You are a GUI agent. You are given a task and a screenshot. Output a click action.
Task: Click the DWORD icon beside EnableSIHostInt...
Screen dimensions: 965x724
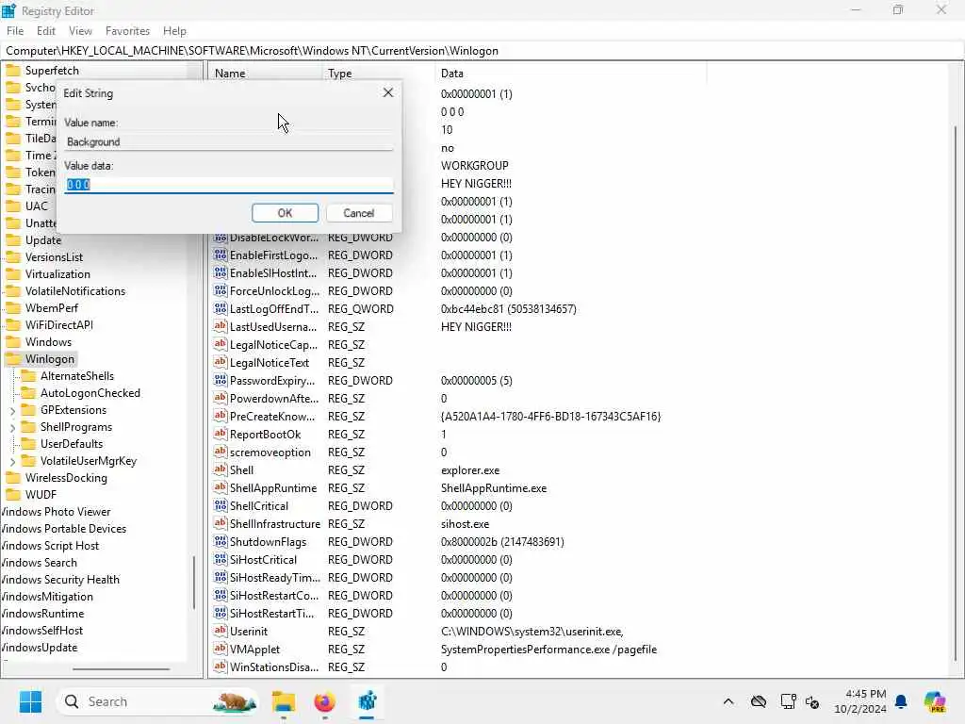pos(220,272)
